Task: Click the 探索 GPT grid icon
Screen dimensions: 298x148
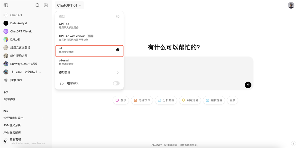Action: point(6,80)
